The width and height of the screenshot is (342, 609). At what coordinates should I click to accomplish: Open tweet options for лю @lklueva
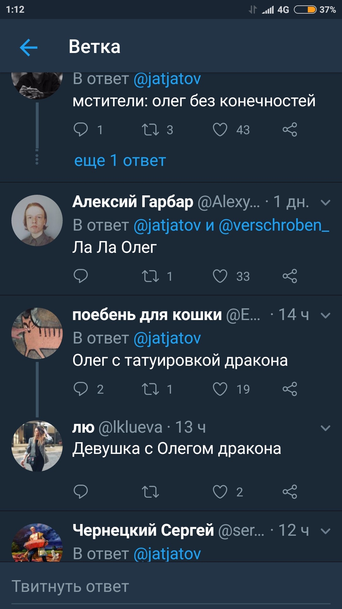(326, 428)
